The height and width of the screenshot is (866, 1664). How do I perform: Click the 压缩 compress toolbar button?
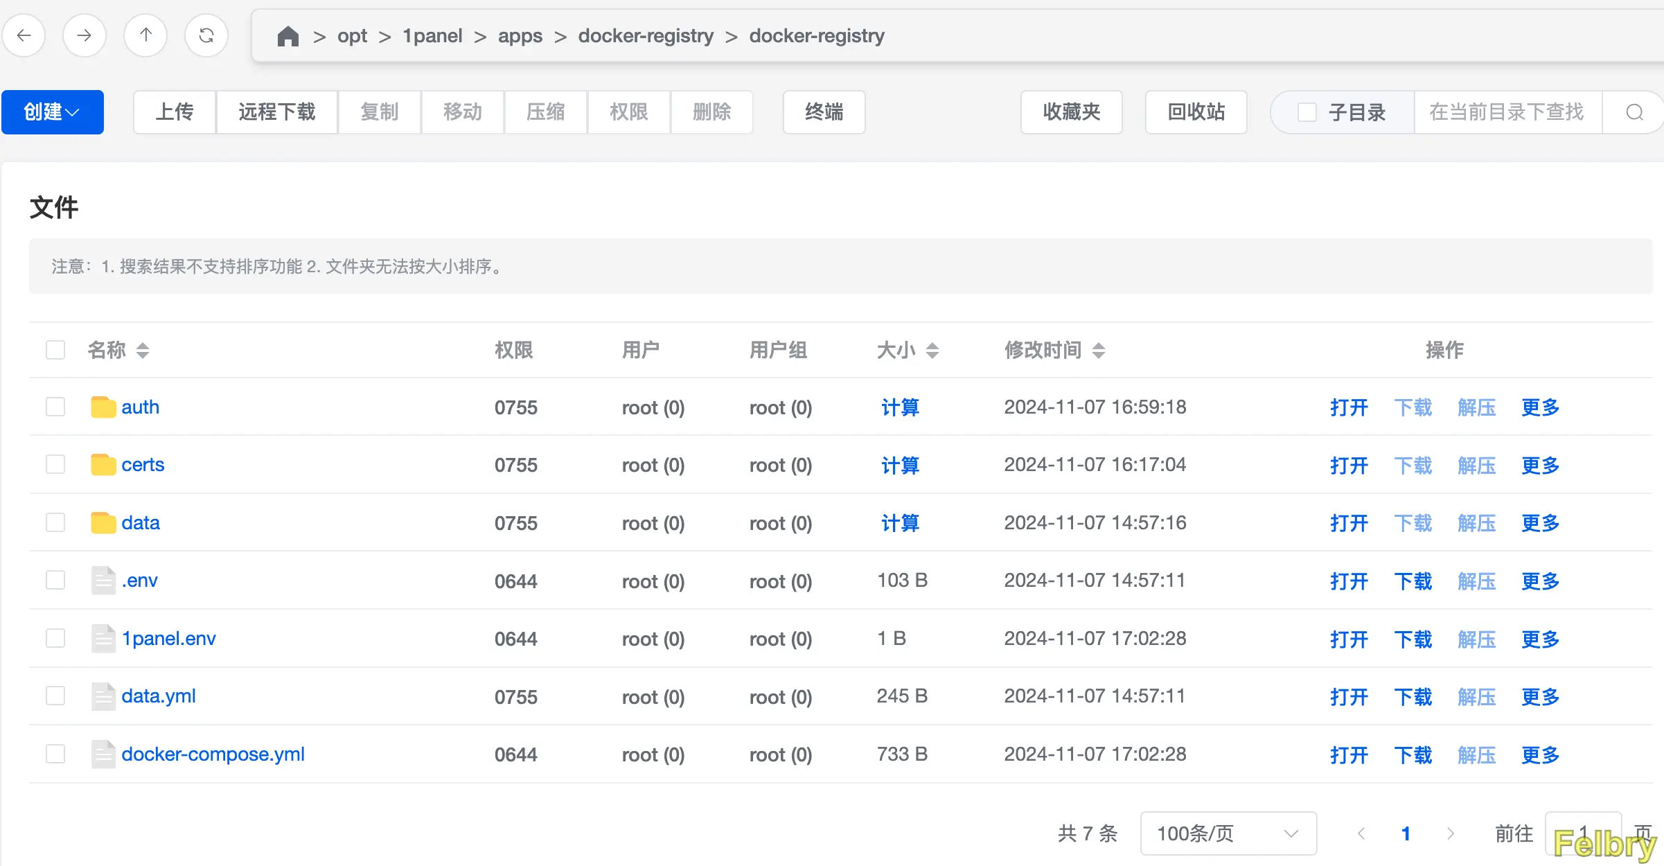tap(546, 112)
